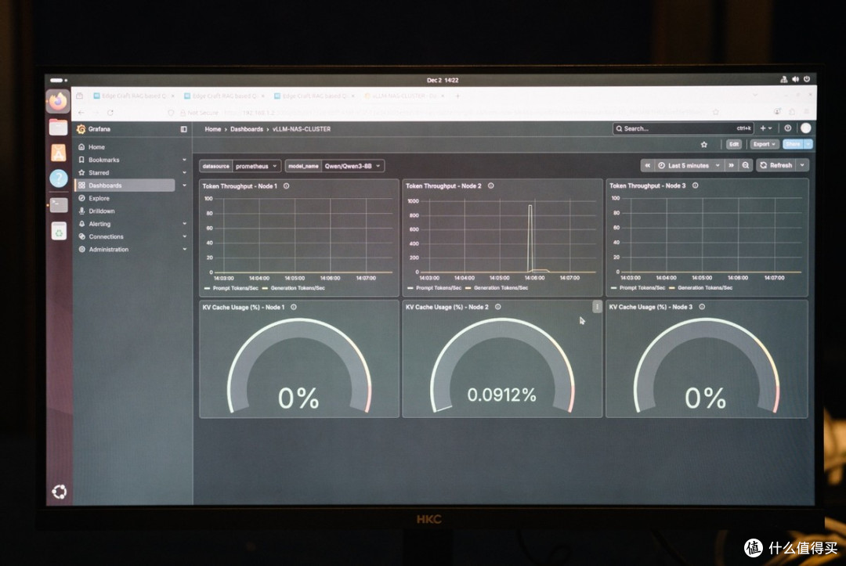Click the Grafana logo in the sidebar header
The image size is (846, 566).
[x=81, y=129]
